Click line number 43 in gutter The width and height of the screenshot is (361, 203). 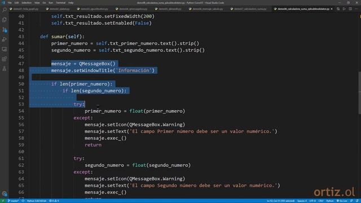(21, 37)
